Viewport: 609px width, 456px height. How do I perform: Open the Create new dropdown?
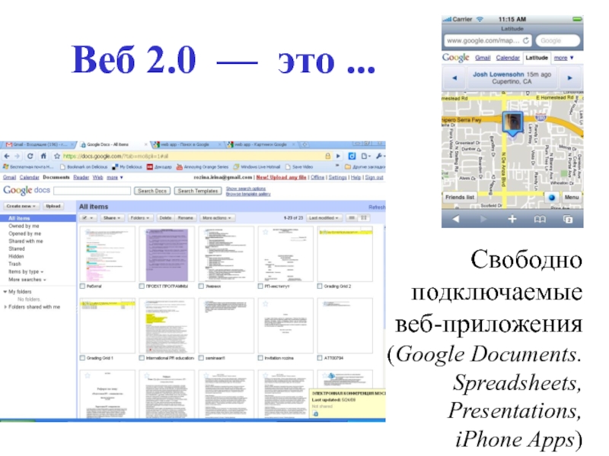tap(21, 206)
